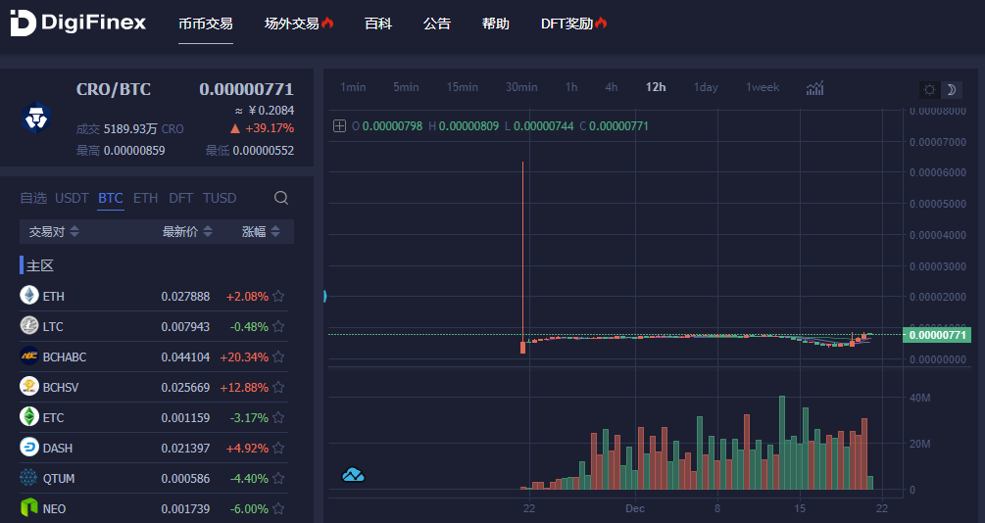985x523 pixels.
Task: Sort list by 最新价 column
Action: [x=186, y=232]
